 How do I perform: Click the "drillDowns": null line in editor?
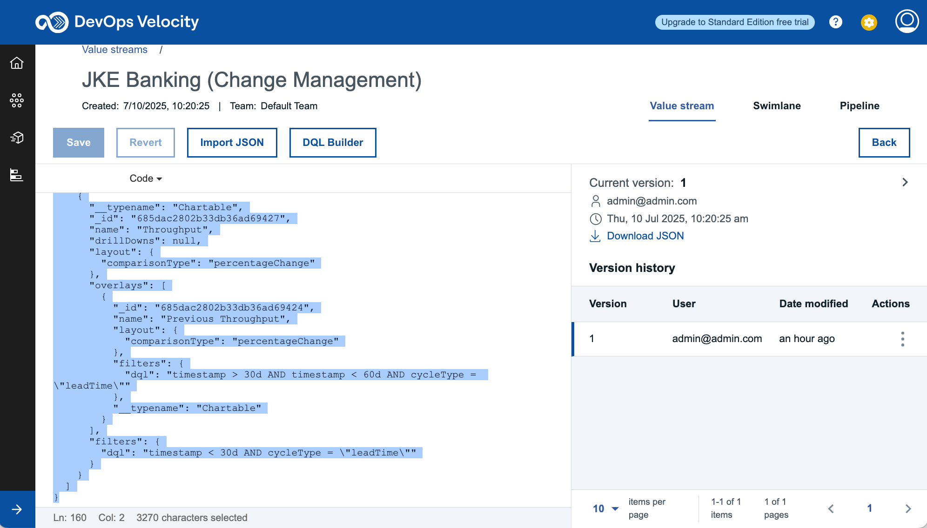point(145,241)
